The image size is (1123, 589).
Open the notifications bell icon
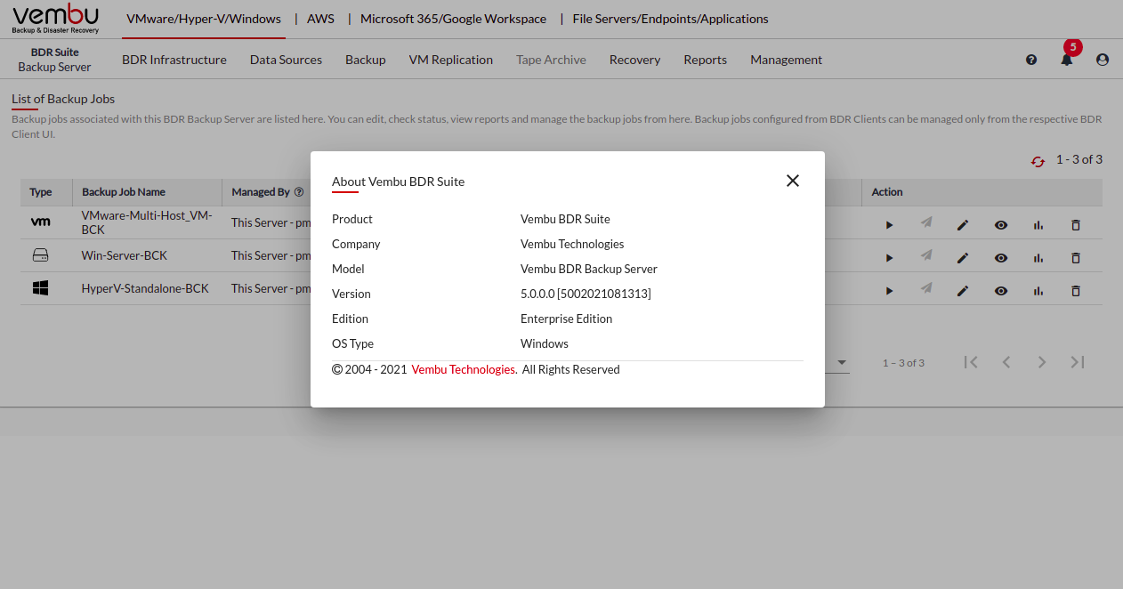[1066, 60]
